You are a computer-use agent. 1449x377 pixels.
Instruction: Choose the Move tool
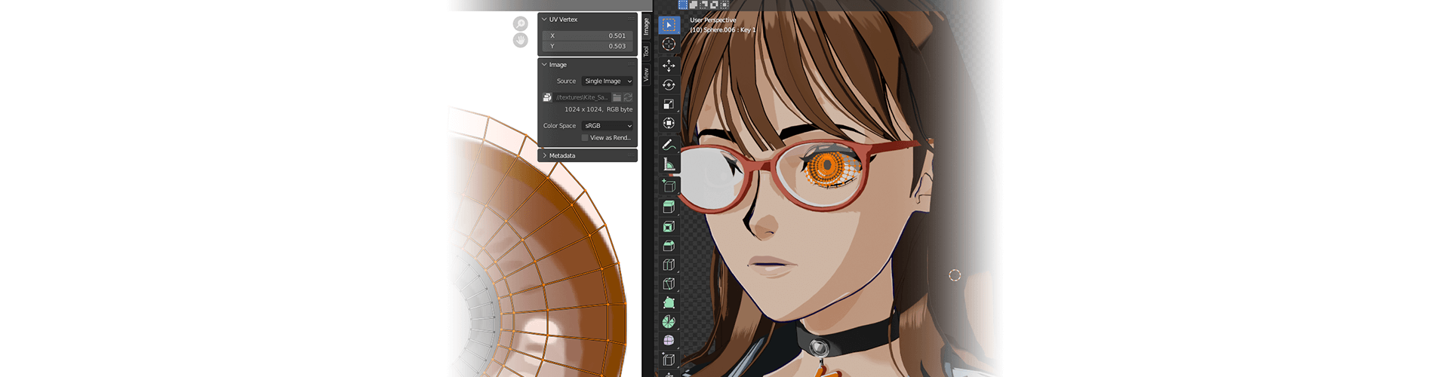[669, 66]
